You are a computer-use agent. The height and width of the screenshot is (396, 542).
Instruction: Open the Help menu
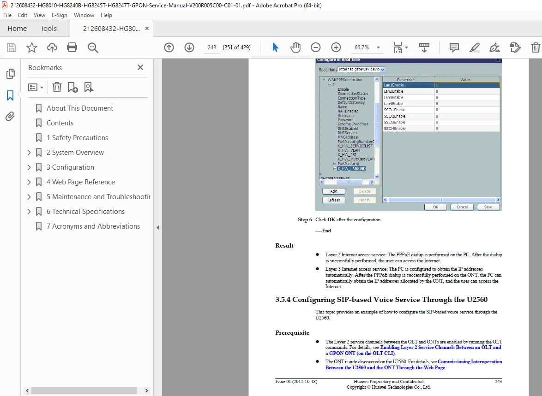106,15
